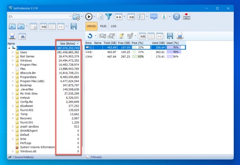Select the avast! sandbox folder

[x=29, y=126]
